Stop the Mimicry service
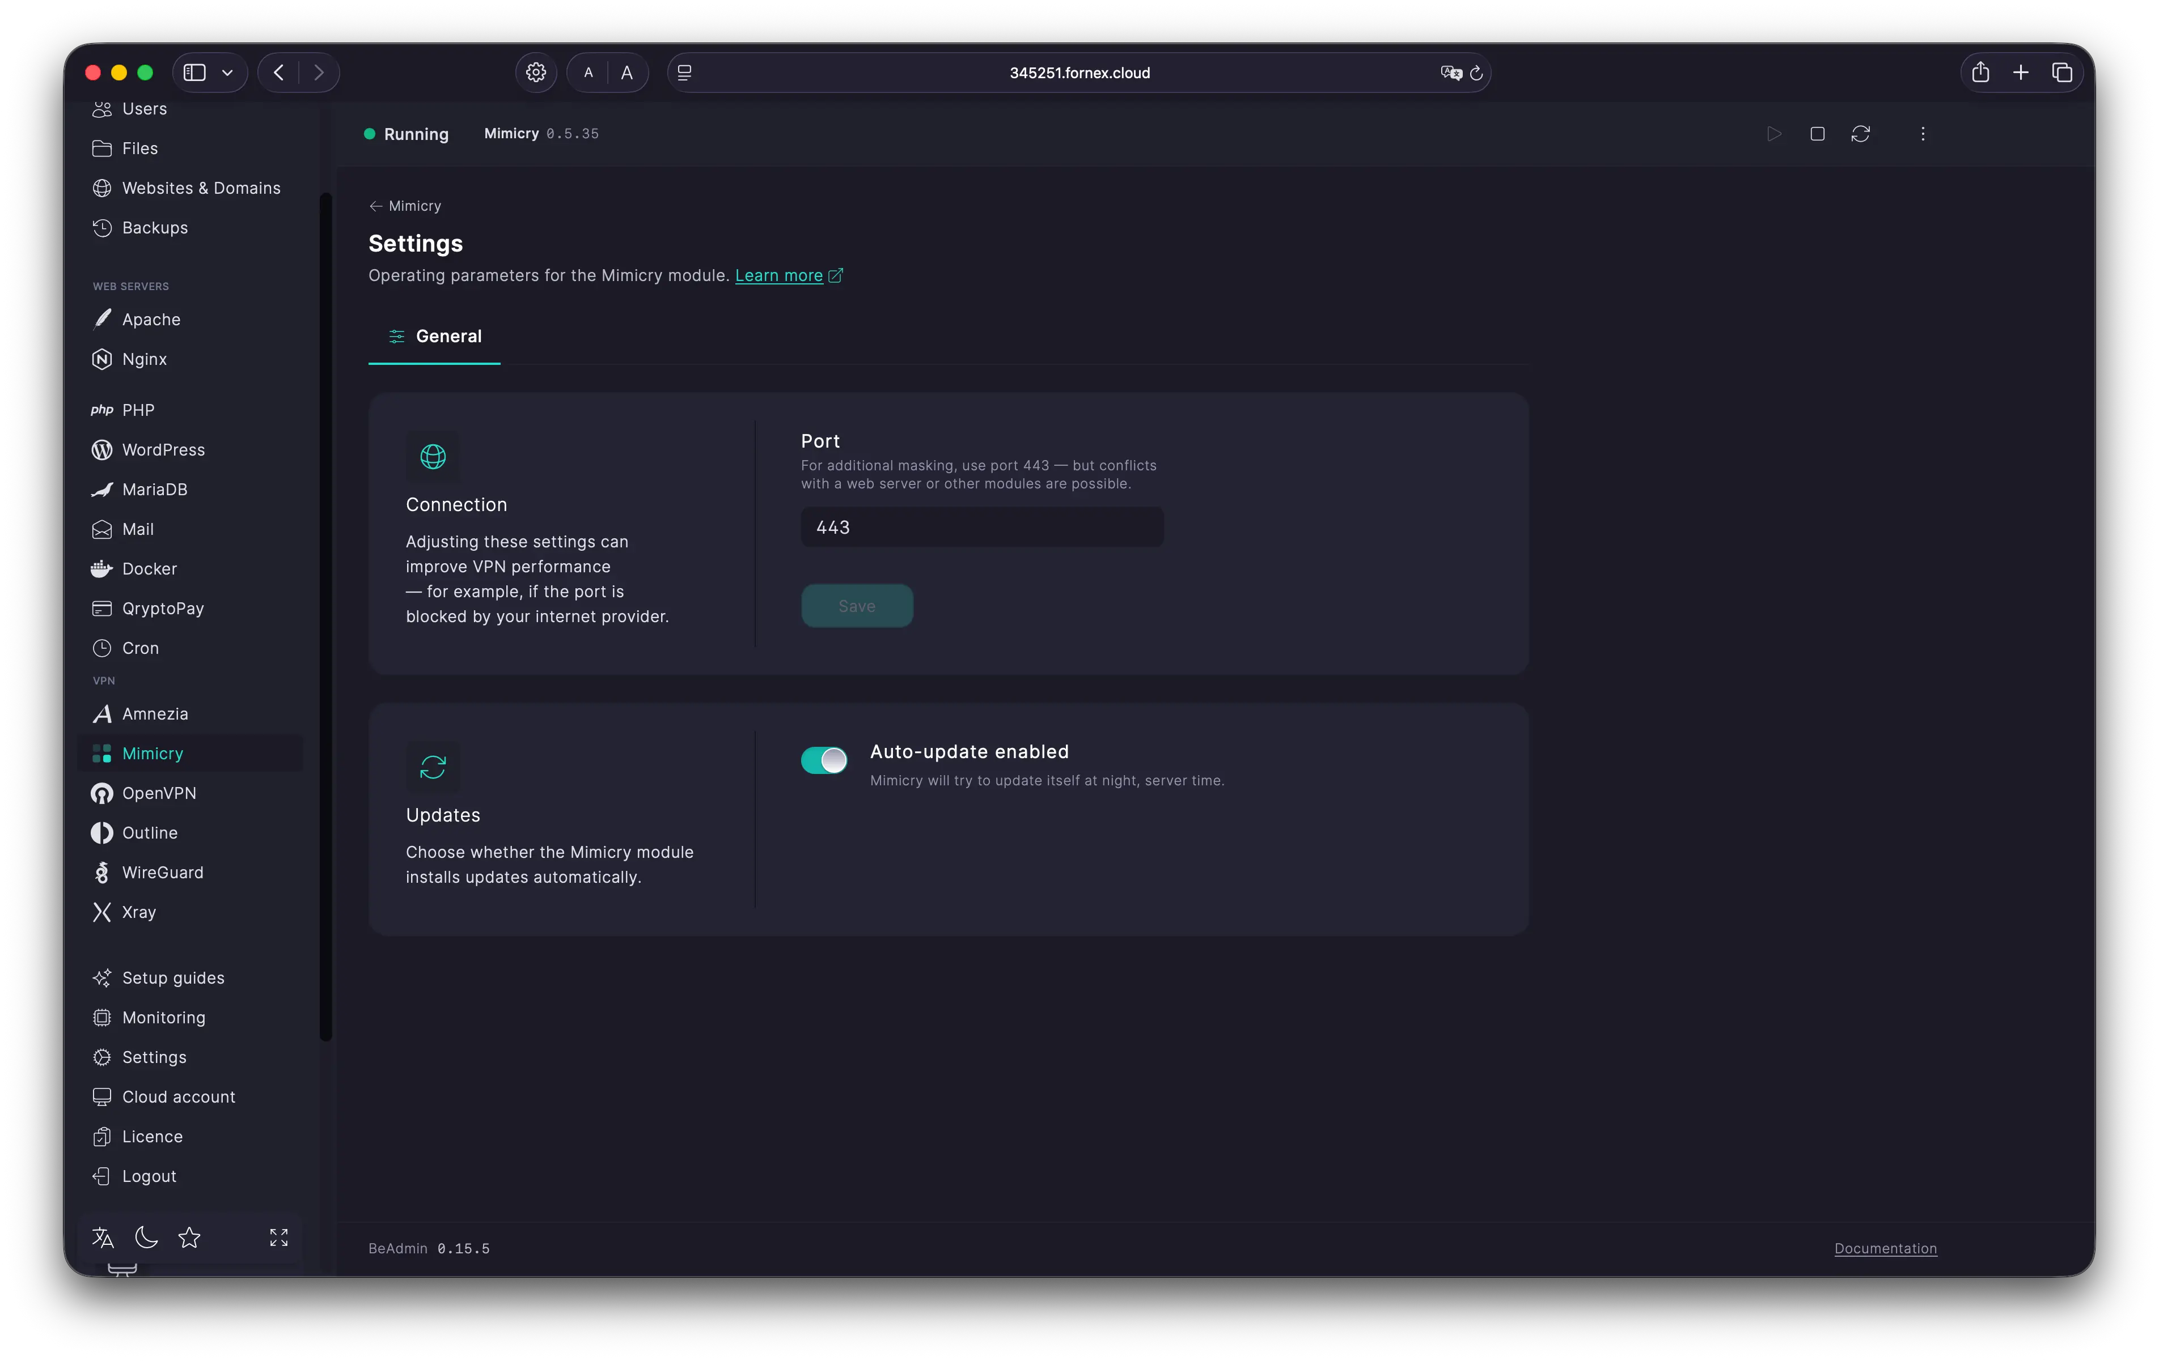2159x1361 pixels. click(x=1817, y=134)
